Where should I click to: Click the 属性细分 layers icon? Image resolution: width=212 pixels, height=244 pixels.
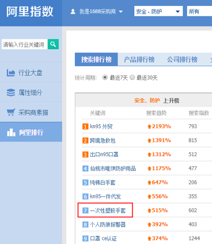(x=11, y=92)
